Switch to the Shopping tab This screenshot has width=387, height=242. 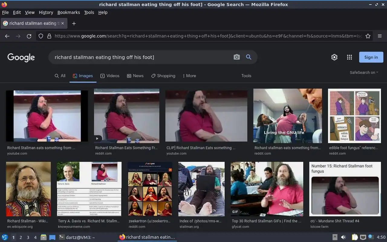[x=163, y=76]
